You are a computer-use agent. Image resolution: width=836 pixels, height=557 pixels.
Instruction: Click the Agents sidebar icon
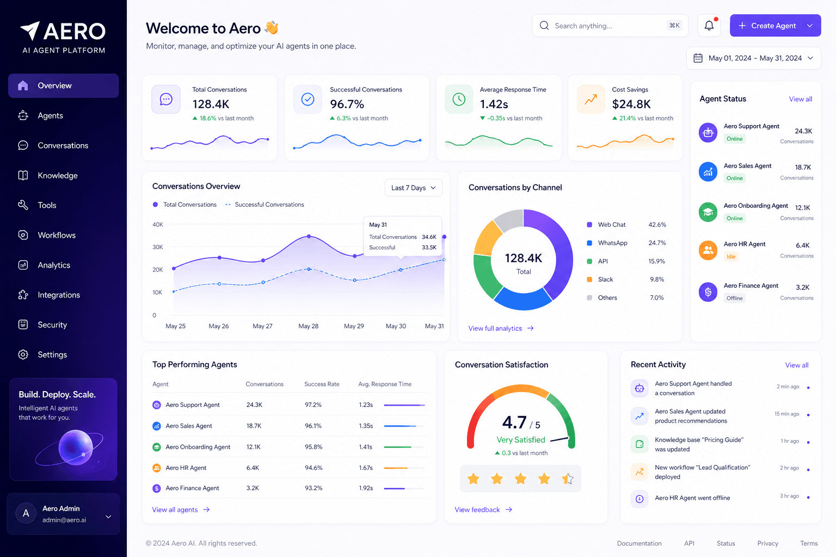tap(23, 115)
